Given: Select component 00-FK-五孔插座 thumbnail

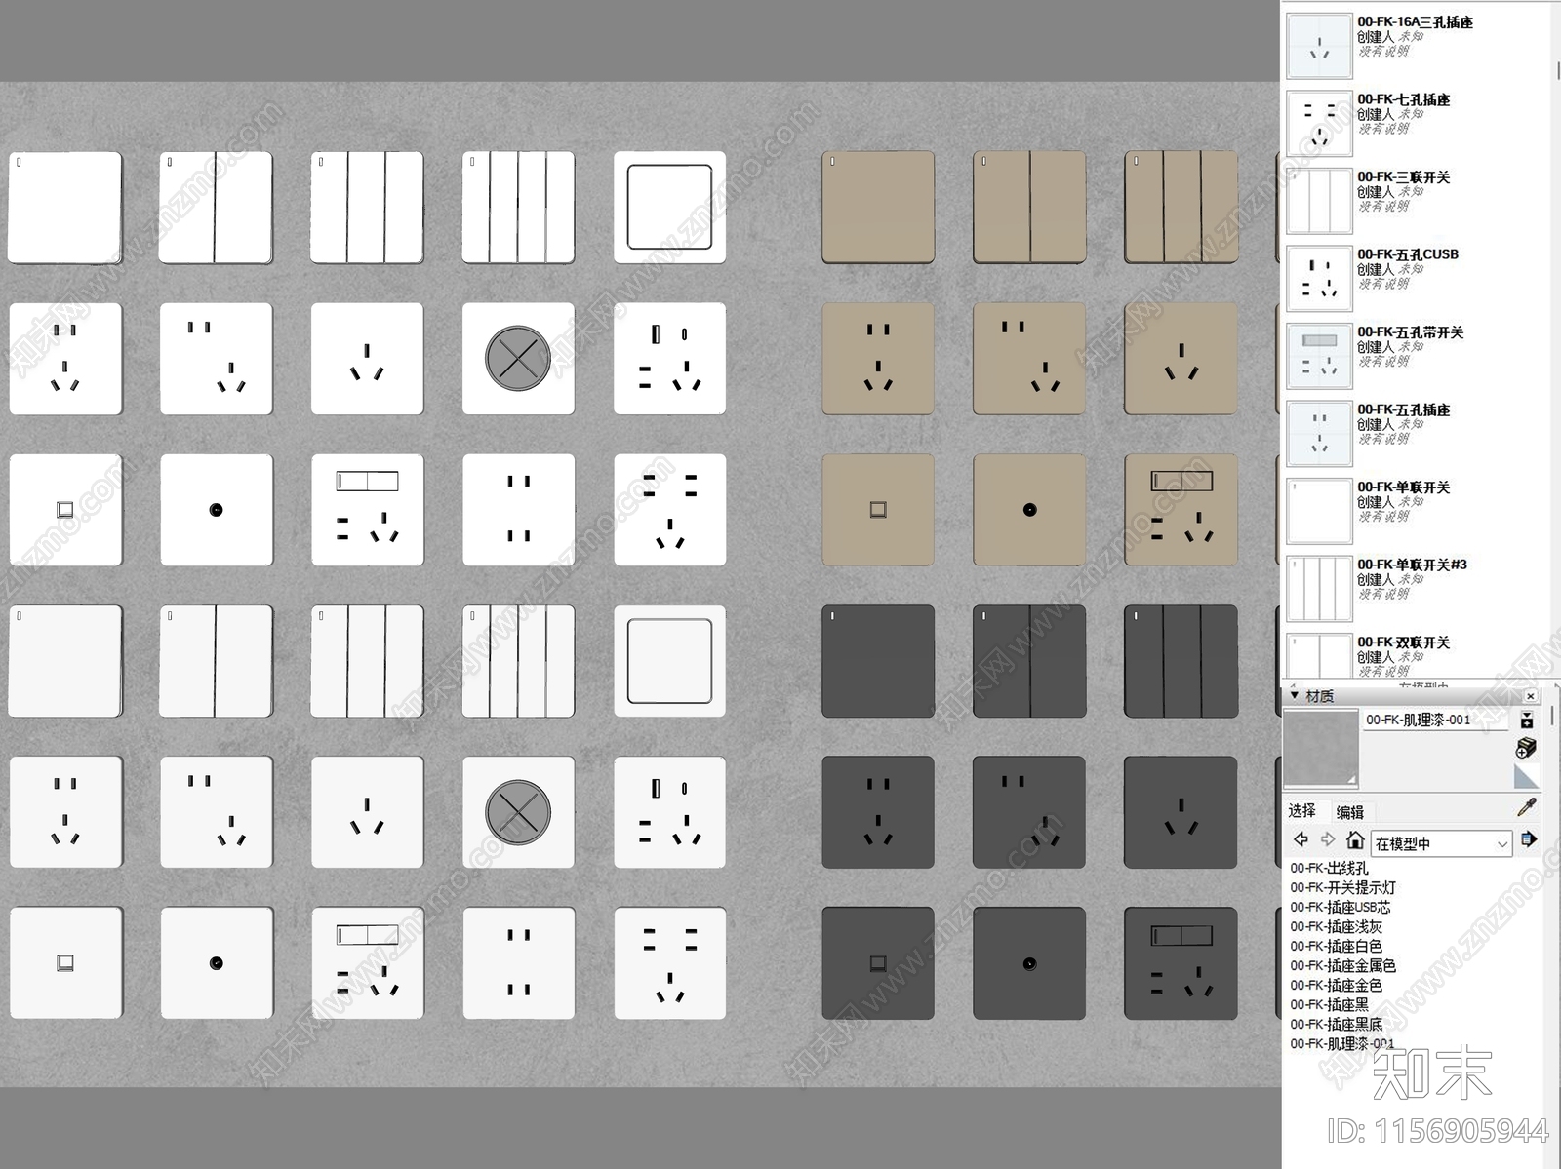Looking at the screenshot, I should (x=1319, y=433).
